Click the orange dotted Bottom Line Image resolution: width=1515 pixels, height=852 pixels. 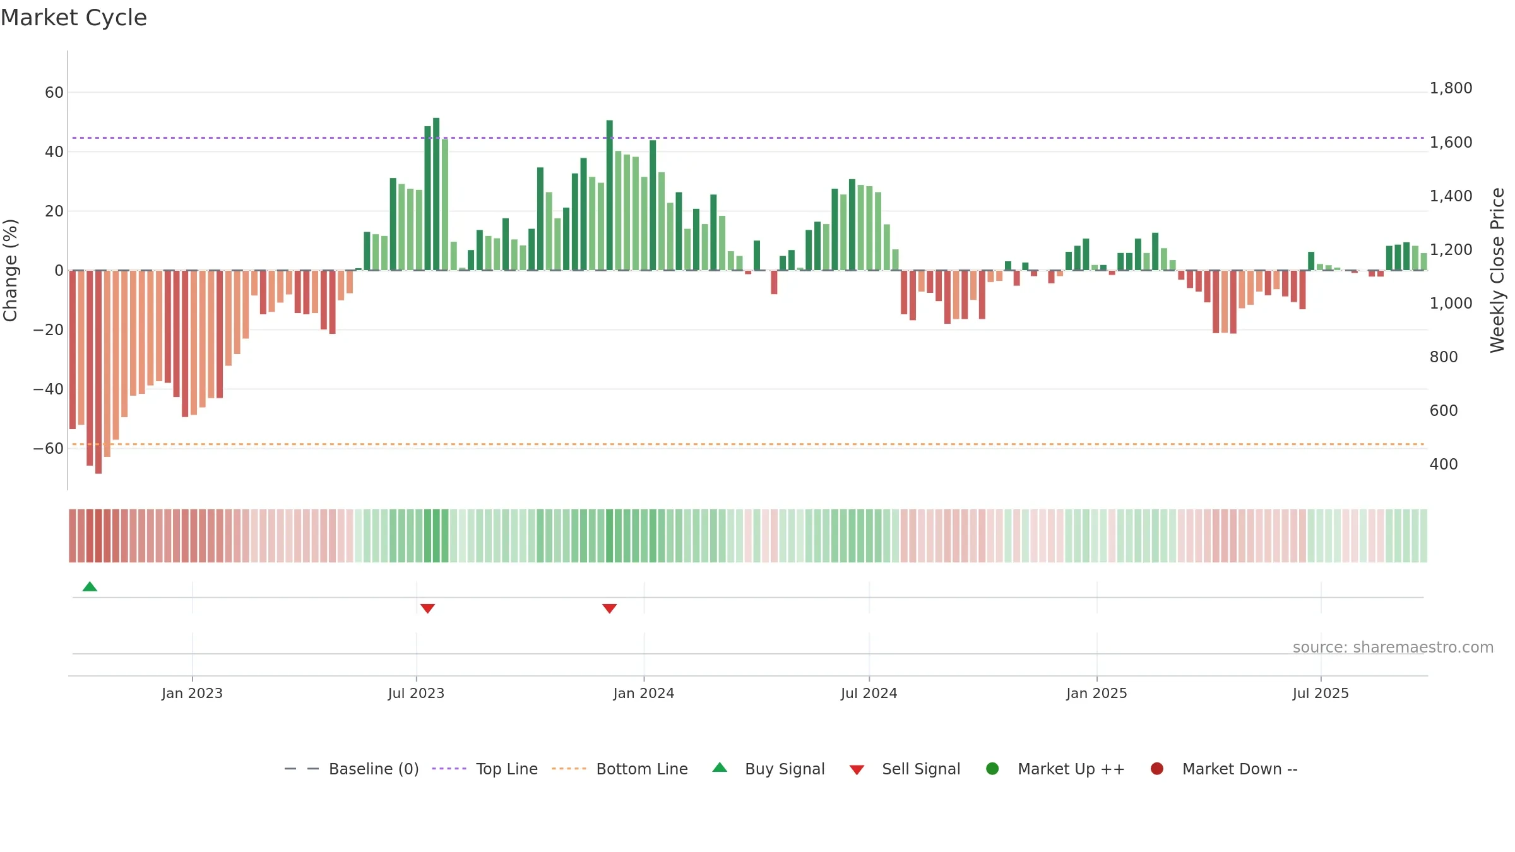748,444
